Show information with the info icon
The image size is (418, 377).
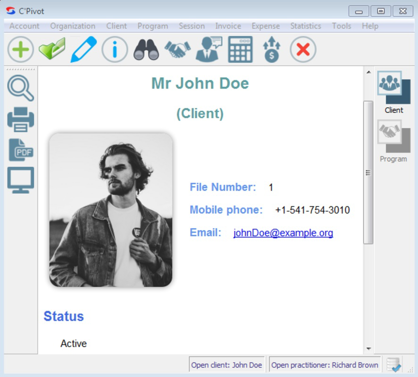115,49
